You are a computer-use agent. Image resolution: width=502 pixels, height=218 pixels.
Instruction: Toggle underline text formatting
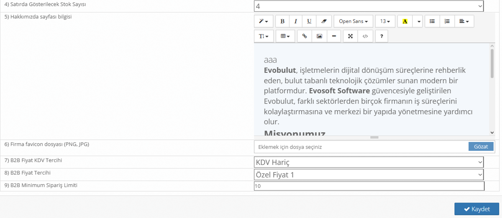[x=309, y=21]
